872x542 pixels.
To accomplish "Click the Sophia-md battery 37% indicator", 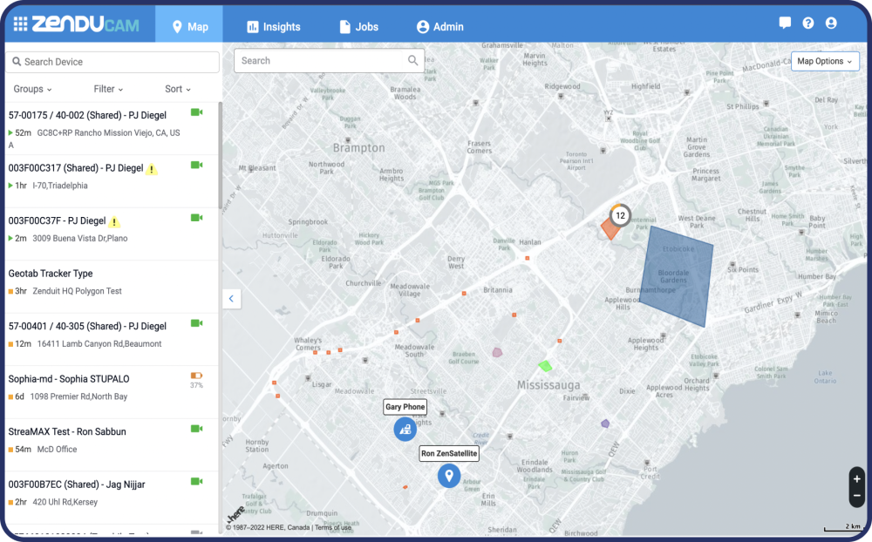I will (x=196, y=376).
